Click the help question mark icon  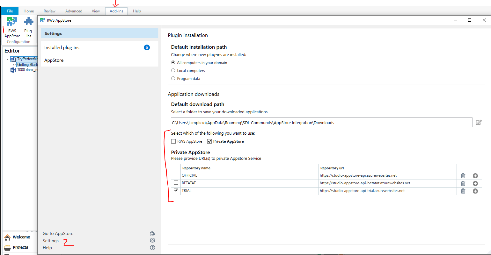pos(152,248)
